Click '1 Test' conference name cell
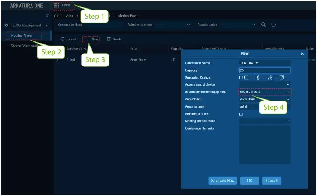 tap(71, 59)
